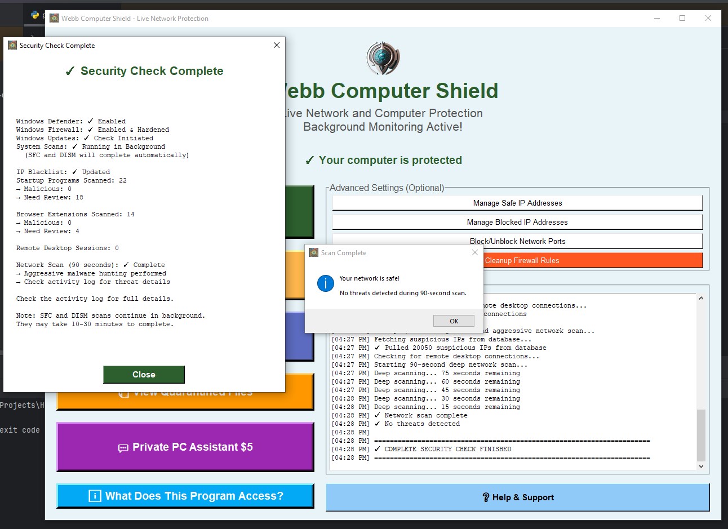728x529 pixels.
Task: Open What Does This Program Access
Action: [185, 496]
